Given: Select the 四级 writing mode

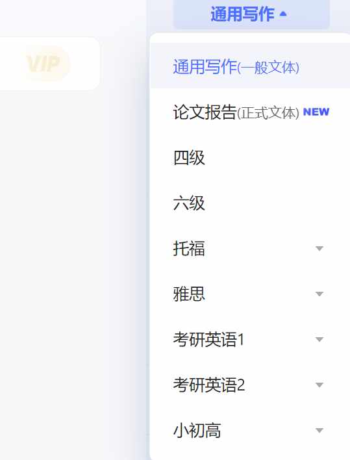Looking at the screenshot, I should click(250, 157).
